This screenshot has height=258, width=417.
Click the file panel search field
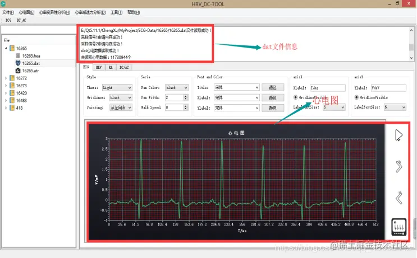(38, 30)
